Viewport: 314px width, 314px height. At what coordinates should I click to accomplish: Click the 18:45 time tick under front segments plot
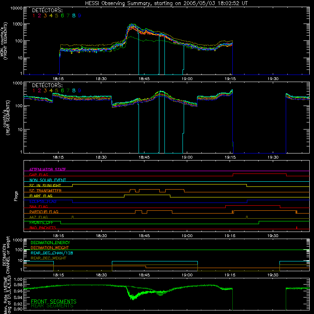144,79
